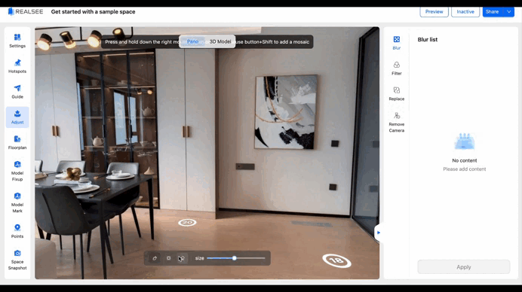Open the Model Fixup tool

[17, 171]
